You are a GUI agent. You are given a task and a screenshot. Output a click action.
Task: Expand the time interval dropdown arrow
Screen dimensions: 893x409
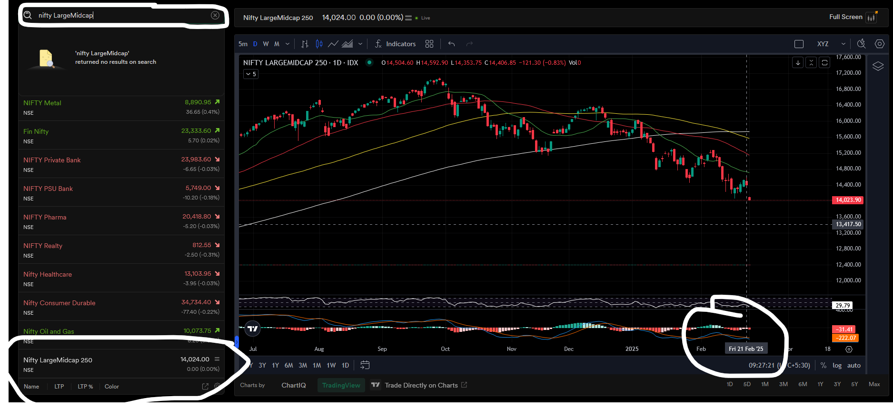pyautogui.click(x=288, y=44)
